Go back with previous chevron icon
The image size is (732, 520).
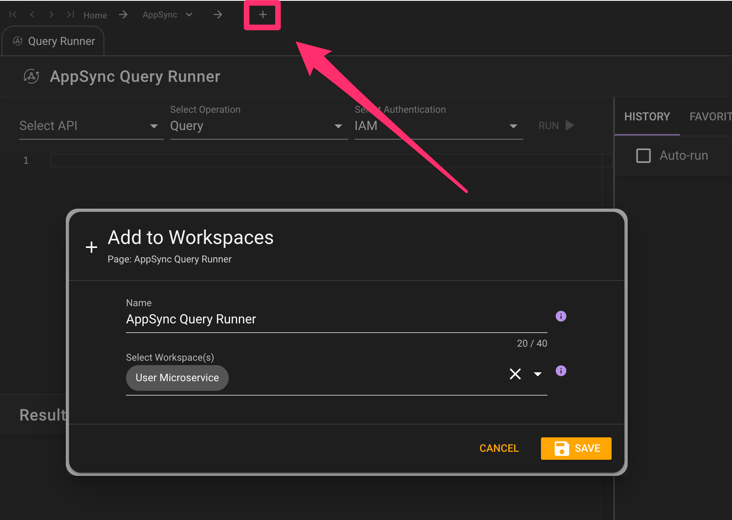(x=32, y=15)
